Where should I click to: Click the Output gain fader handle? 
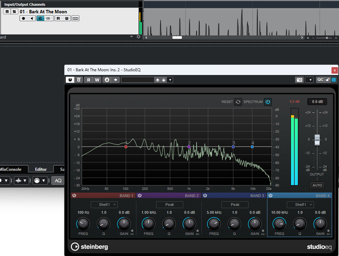coord(317,140)
